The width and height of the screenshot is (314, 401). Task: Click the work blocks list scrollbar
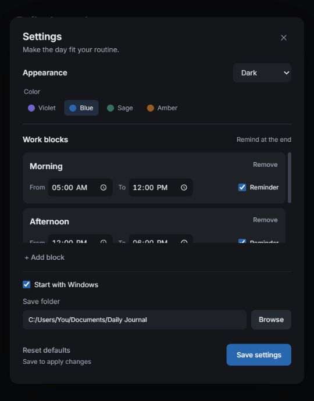290,178
